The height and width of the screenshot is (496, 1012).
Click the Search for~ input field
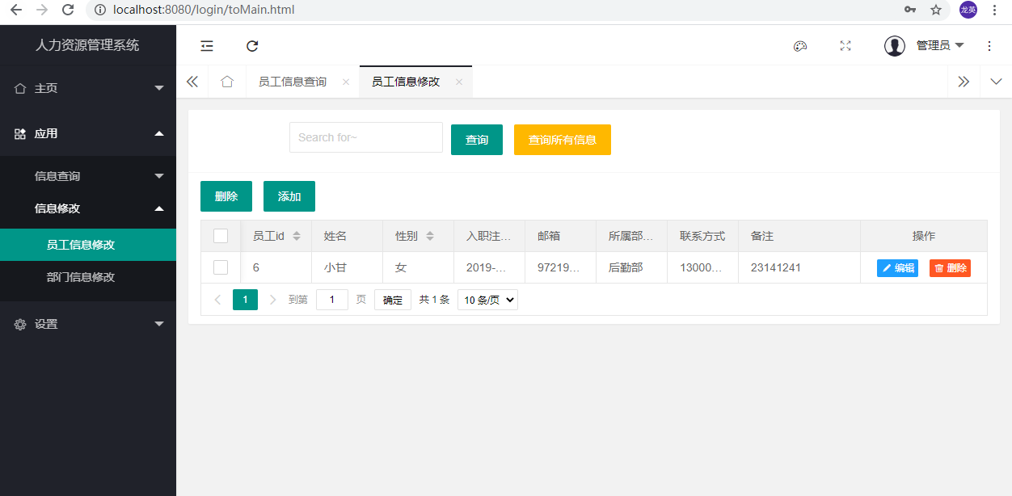point(365,137)
